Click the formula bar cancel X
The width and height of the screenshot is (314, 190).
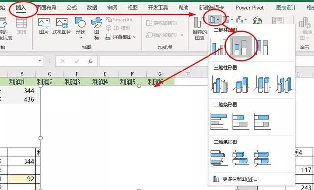[x=63, y=61]
